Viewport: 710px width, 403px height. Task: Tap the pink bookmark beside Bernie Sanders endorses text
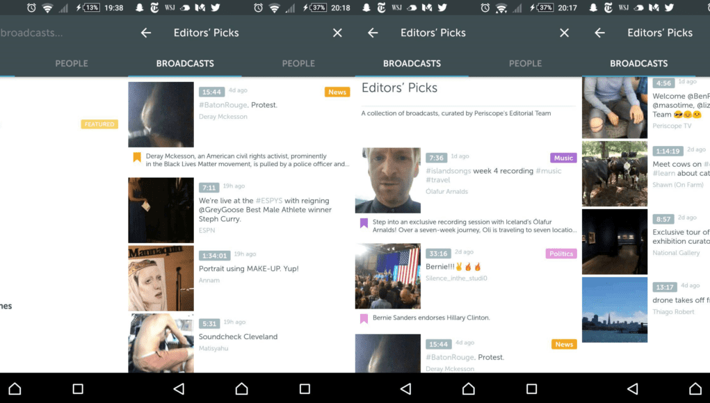click(364, 318)
